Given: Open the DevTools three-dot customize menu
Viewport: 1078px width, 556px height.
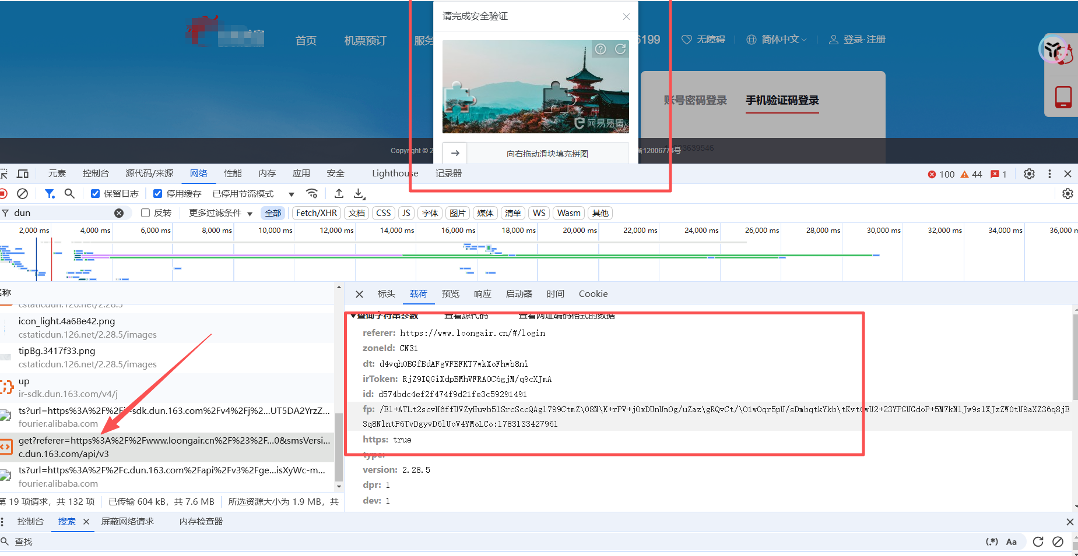Looking at the screenshot, I should pyautogui.click(x=1049, y=173).
